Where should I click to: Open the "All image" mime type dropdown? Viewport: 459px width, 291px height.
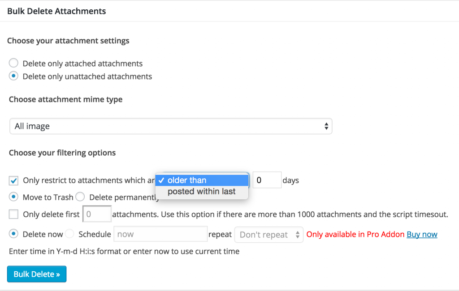tap(170, 126)
